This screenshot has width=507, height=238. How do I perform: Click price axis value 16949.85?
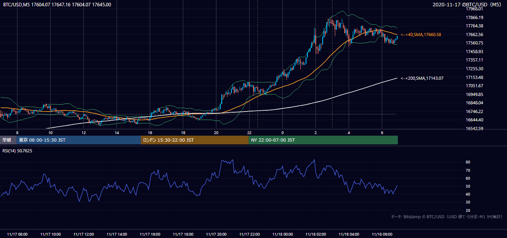click(x=474, y=94)
